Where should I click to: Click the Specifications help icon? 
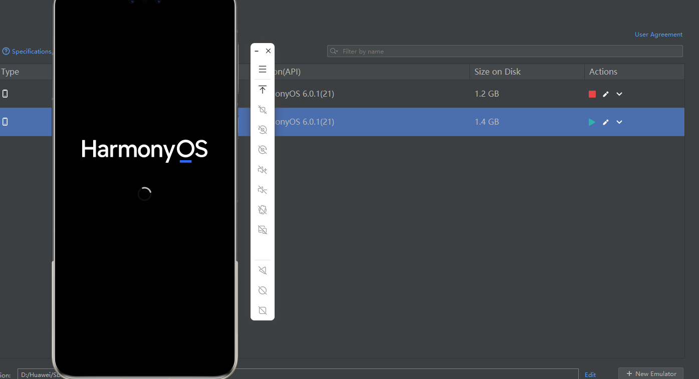(6, 51)
